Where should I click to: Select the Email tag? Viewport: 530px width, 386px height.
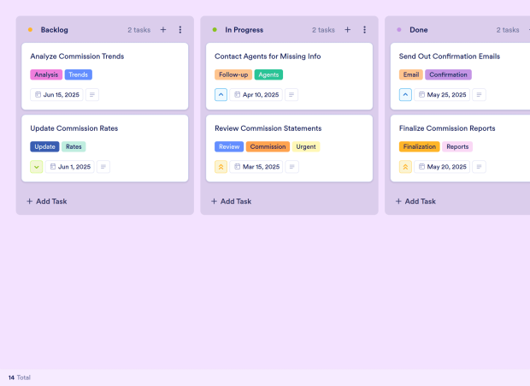pyautogui.click(x=411, y=74)
